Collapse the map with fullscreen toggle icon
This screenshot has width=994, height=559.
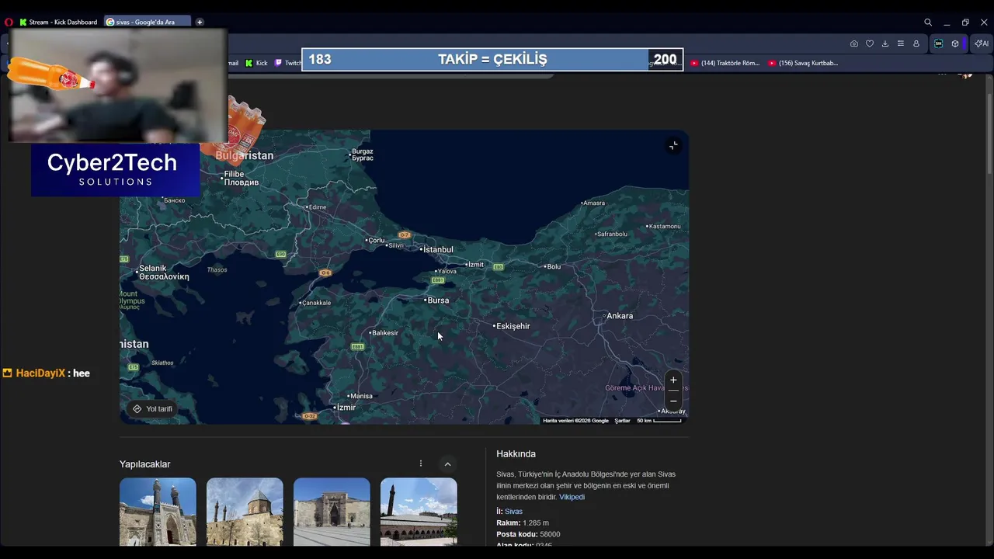[673, 145]
